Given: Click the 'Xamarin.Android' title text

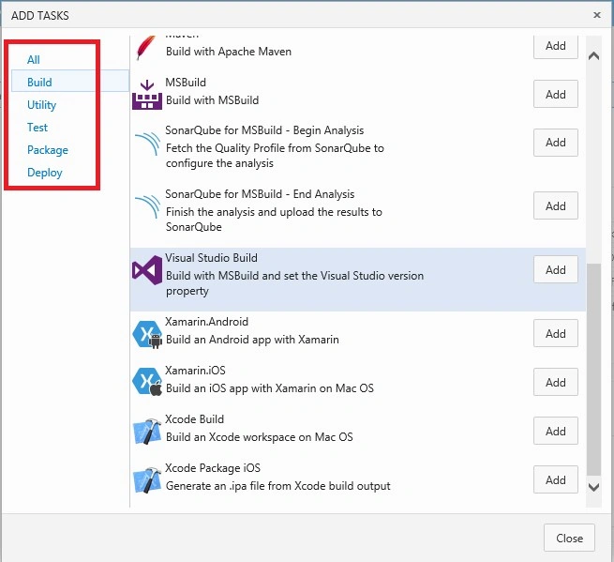Looking at the screenshot, I should coord(206,322).
